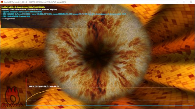
Task: Click the OpenGL renderer GeForce GTX line
Action: tap(22, 12)
